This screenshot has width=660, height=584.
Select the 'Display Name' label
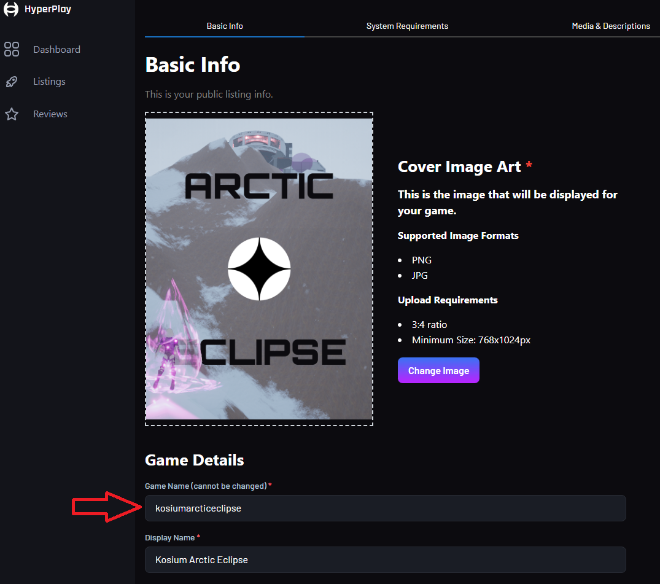pyautogui.click(x=169, y=538)
